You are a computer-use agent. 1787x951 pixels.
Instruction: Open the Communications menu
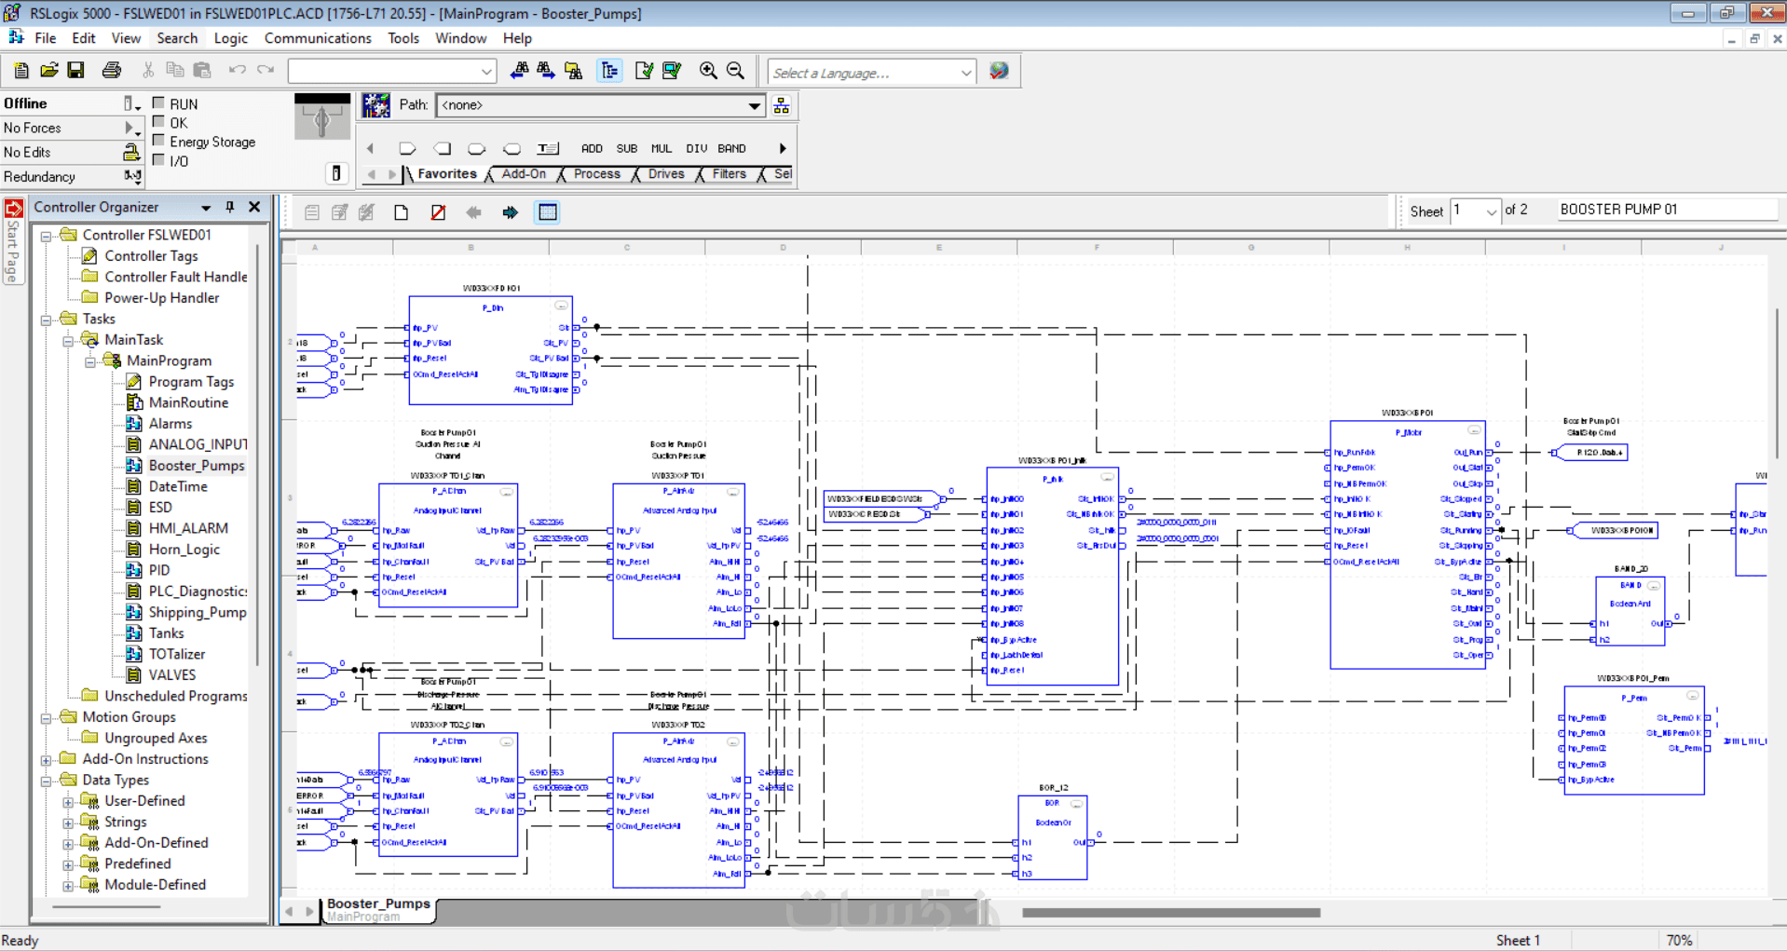click(x=317, y=38)
